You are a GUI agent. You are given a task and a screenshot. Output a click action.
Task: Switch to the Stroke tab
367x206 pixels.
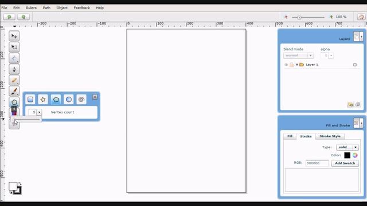(306, 136)
